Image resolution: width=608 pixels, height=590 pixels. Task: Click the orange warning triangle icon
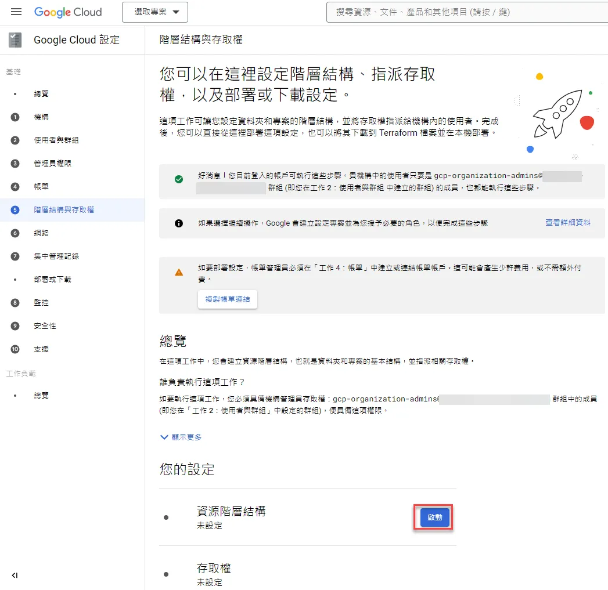tap(179, 273)
